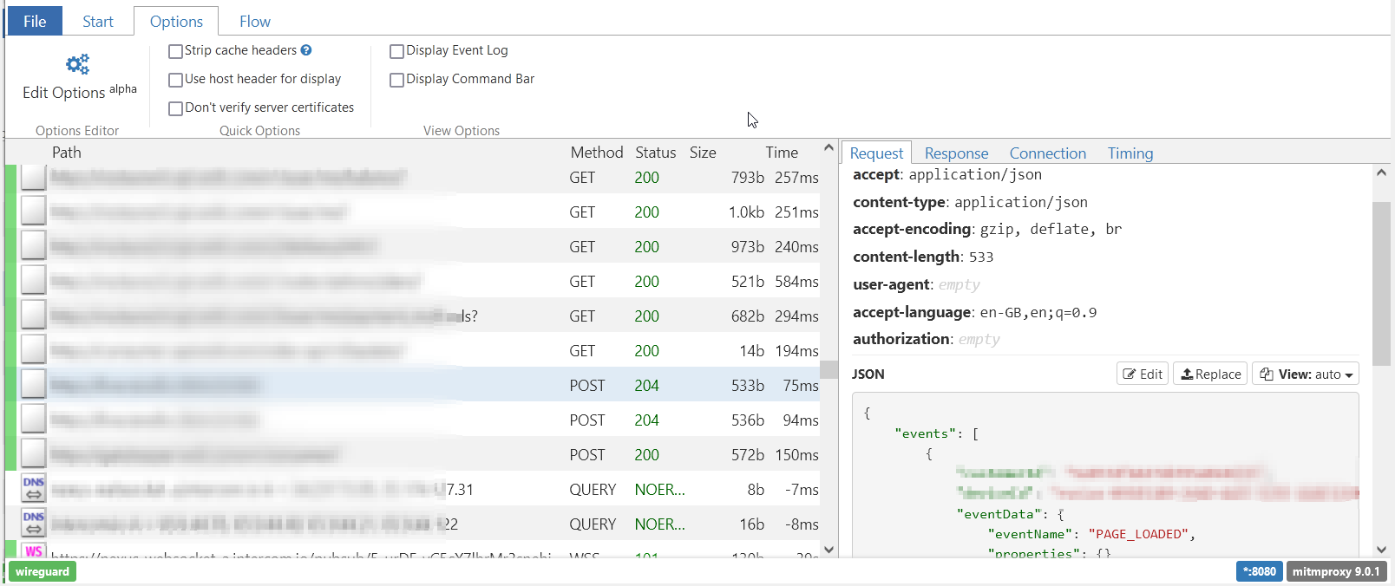The height and width of the screenshot is (586, 1395).
Task: Enable Display Event Log checkbox
Action: point(396,51)
